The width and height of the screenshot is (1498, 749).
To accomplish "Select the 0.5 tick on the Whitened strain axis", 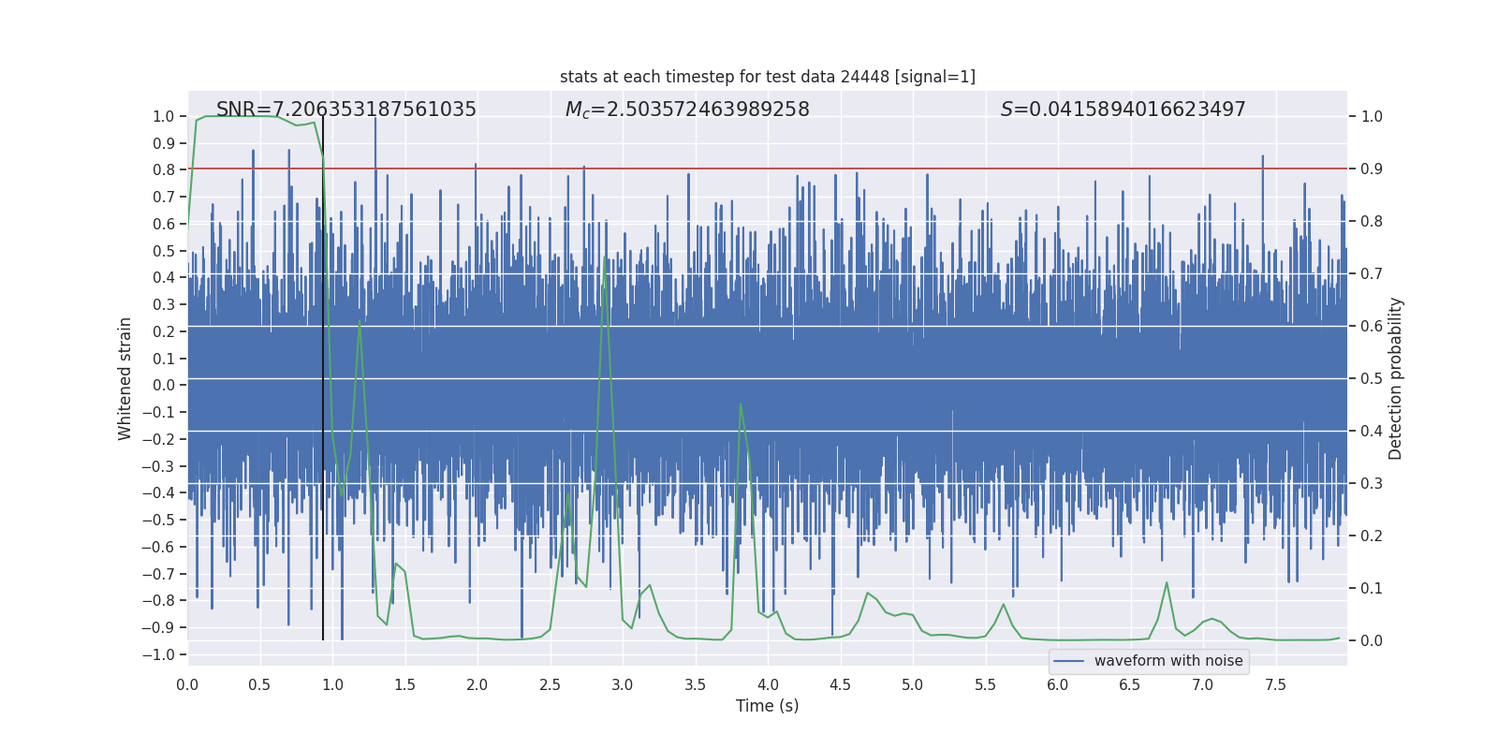I will pyautogui.click(x=164, y=251).
